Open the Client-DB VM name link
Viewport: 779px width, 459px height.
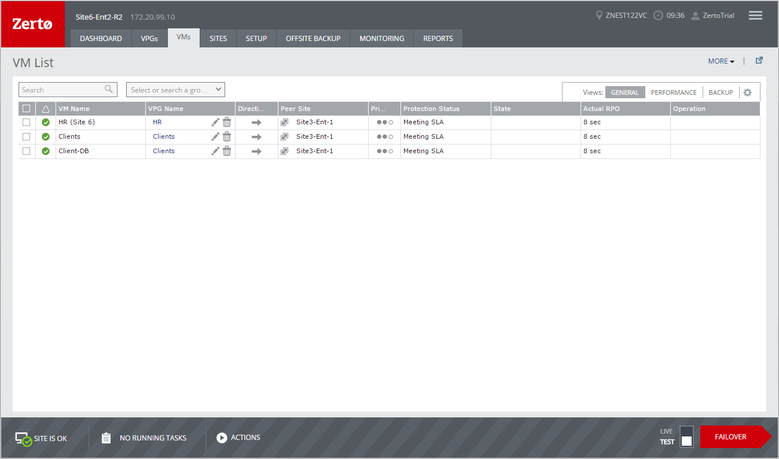(74, 151)
